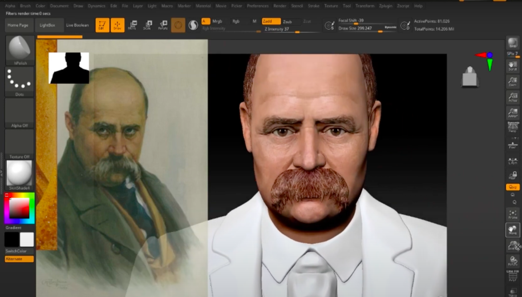This screenshot has width=522, height=297.
Task: Click the Home Page button
Action: click(18, 25)
